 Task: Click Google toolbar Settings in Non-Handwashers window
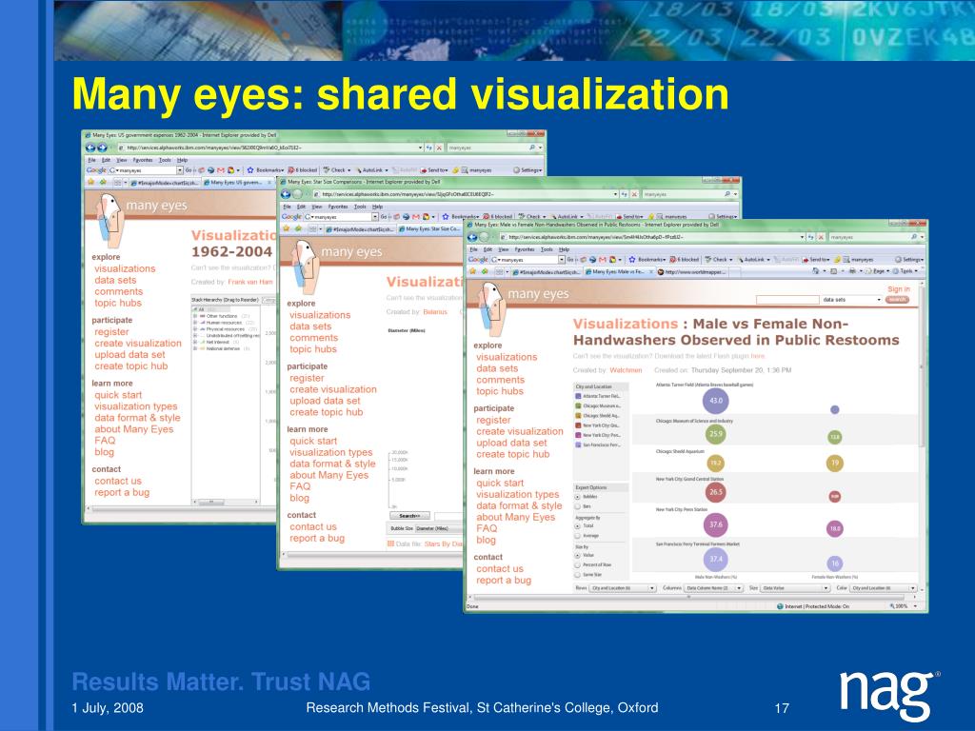pyautogui.click(x=911, y=260)
